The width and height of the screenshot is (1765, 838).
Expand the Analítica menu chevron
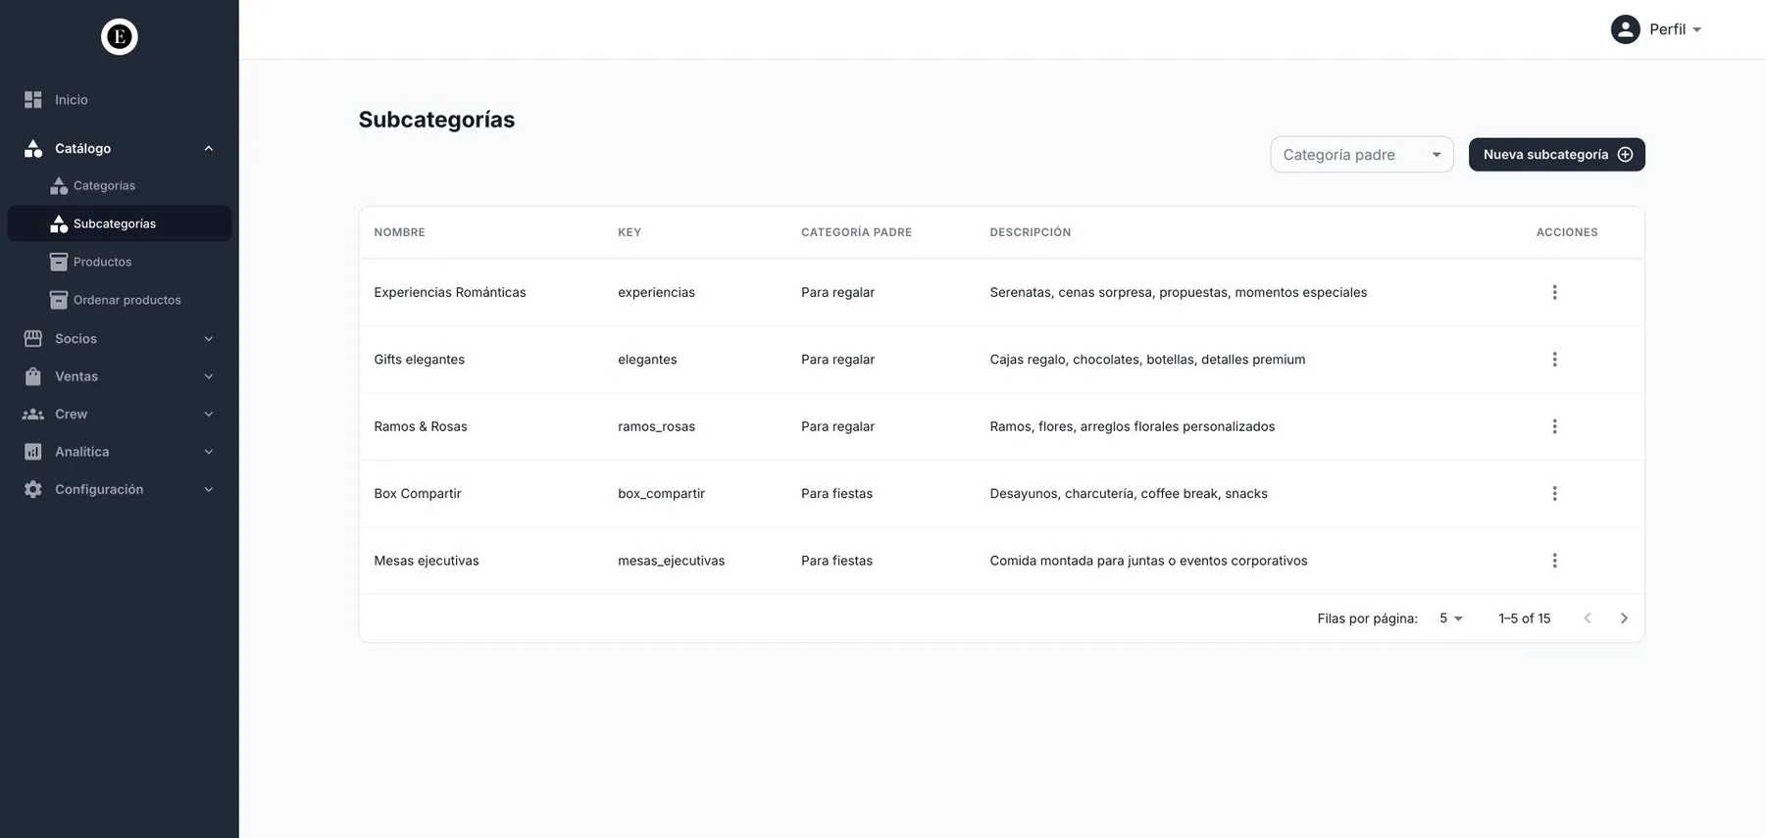point(209,452)
